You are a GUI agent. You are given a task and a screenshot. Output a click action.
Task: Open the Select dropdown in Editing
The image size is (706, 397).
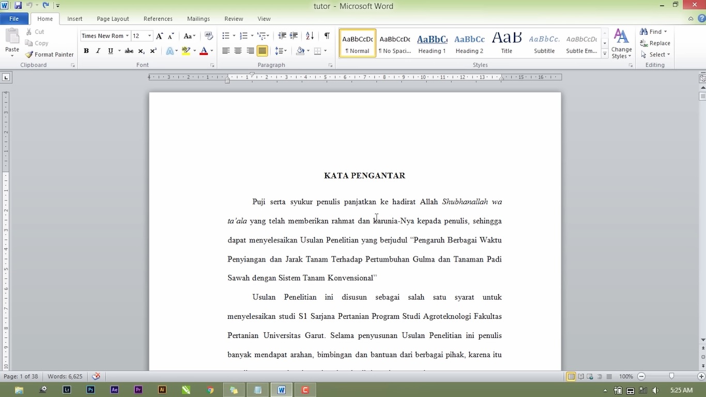(655, 54)
